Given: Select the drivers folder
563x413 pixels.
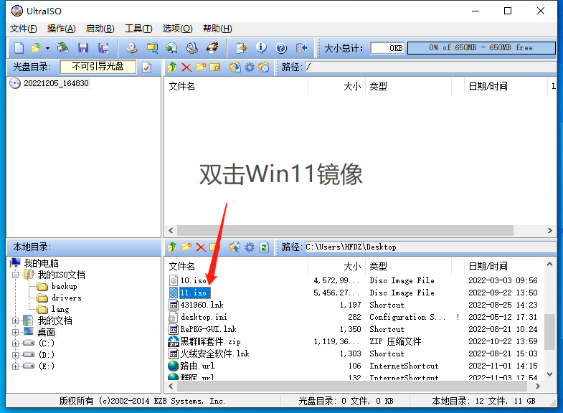Looking at the screenshot, I should [x=67, y=298].
